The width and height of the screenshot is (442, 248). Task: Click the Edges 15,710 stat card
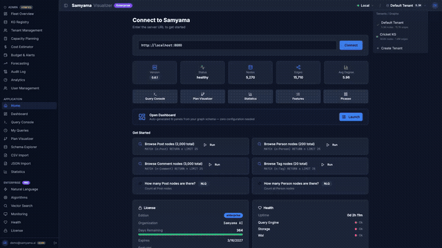click(x=298, y=72)
